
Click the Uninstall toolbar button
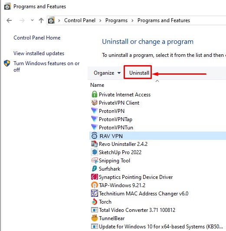click(139, 73)
